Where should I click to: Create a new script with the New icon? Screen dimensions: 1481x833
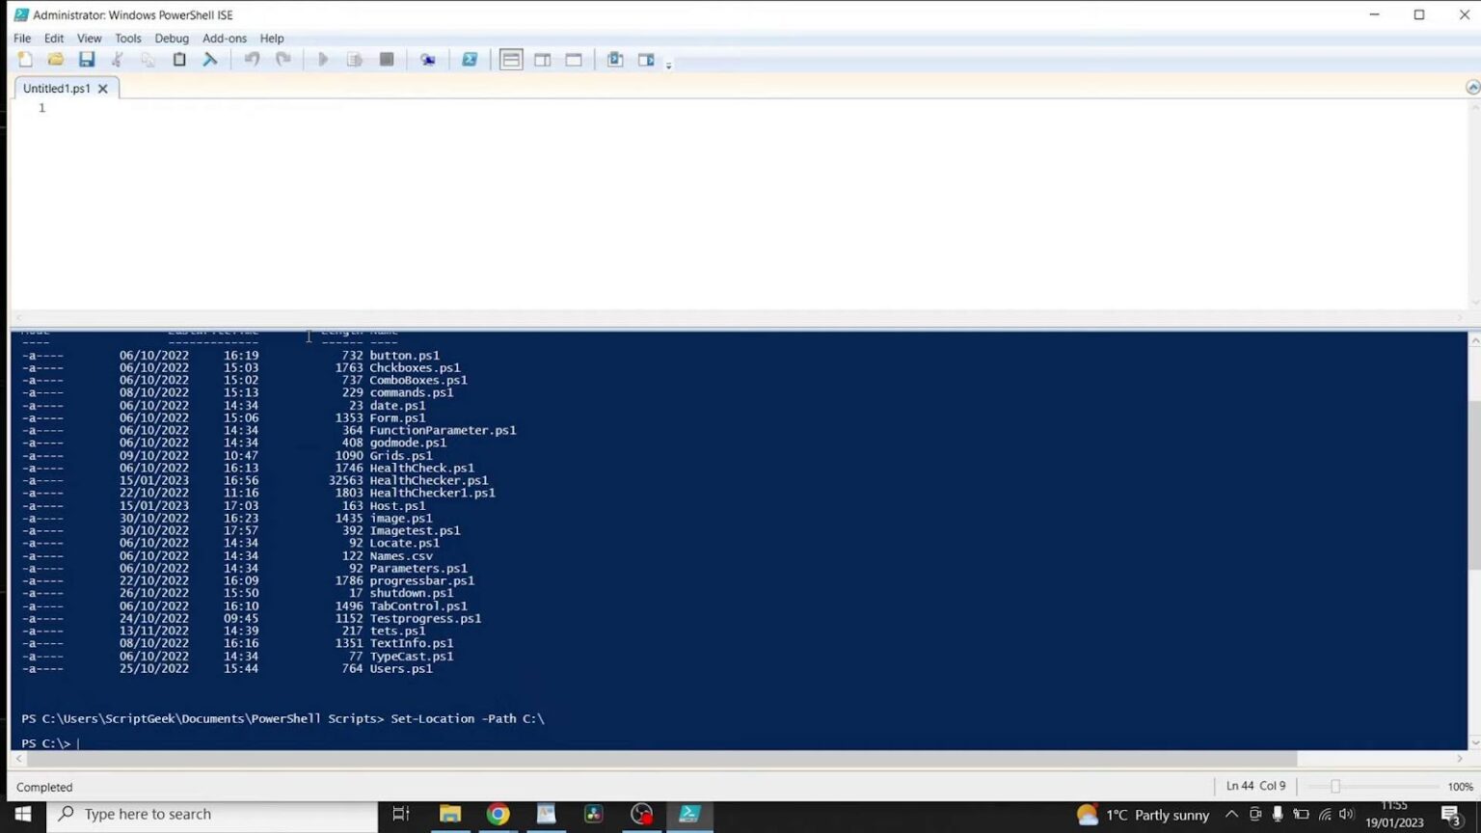(x=25, y=59)
